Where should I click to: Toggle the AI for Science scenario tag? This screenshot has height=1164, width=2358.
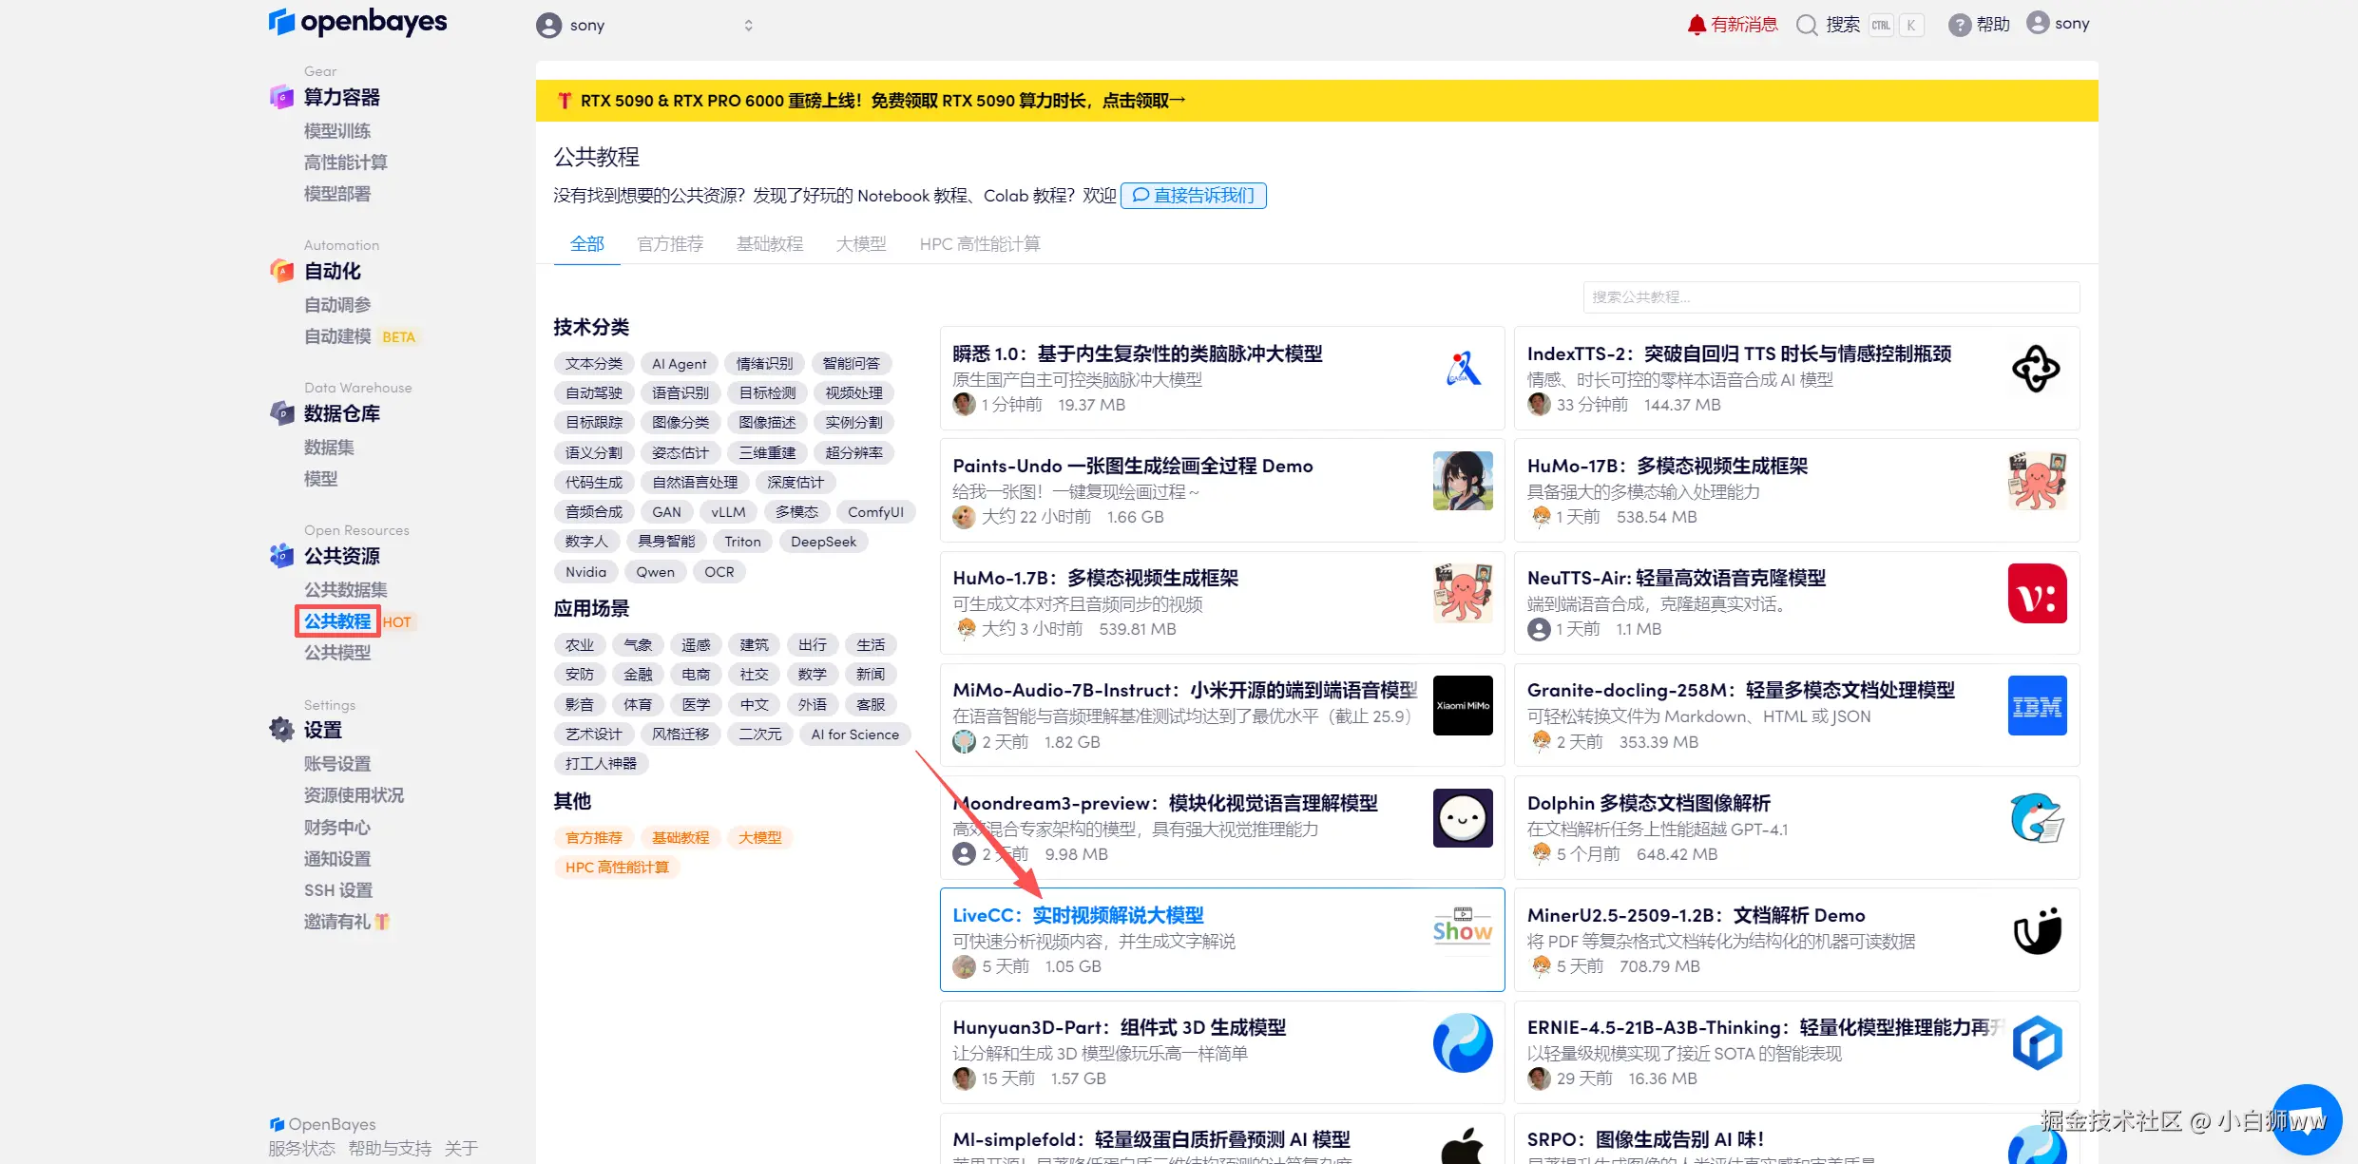pyautogui.click(x=854, y=735)
